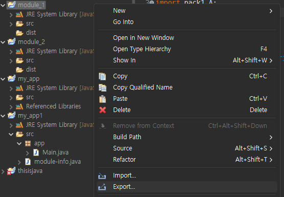Select module-info.java in the tree
This screenshot has height=197, width=284.
[57, 162]
